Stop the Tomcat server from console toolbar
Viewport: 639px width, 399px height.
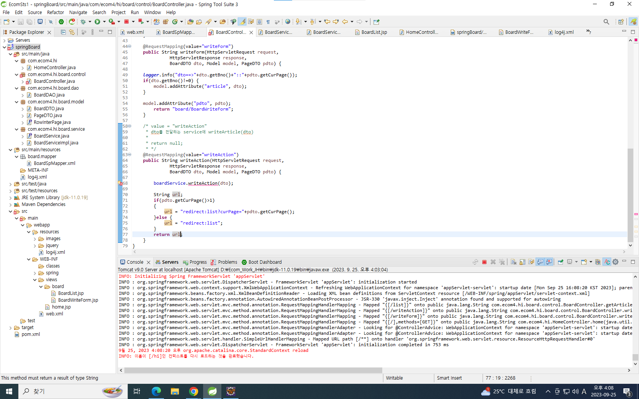click(484, 262)
